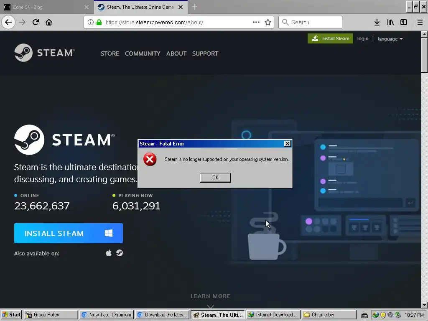Screen dimensions: 428x321
Task: Open Chrome-bin folder from taskbar
Action: click(329, 315)
